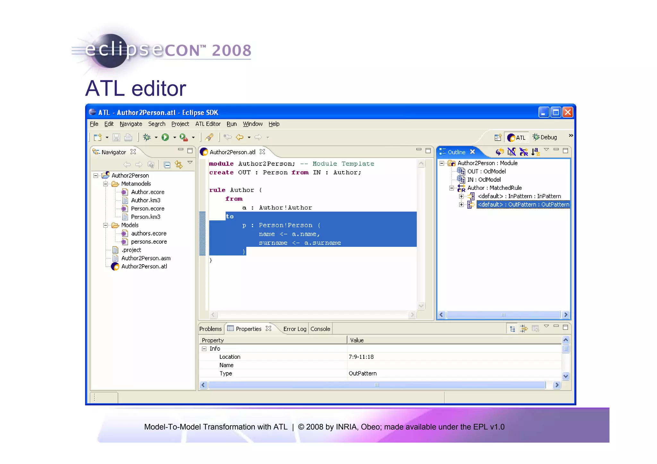Screen dimensions: 657x464
Task: Open the Navigate menu
Action: point(131,124)
